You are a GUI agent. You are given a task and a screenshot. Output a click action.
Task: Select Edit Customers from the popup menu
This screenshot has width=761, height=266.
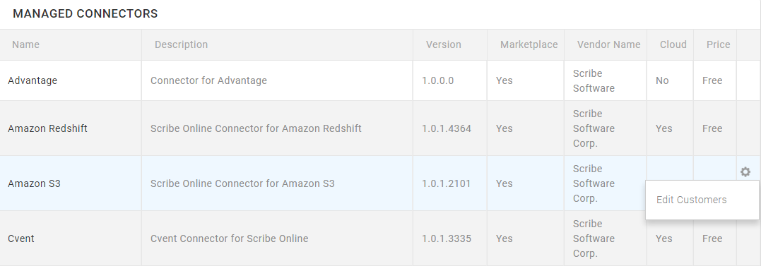(x=691, y=200)
